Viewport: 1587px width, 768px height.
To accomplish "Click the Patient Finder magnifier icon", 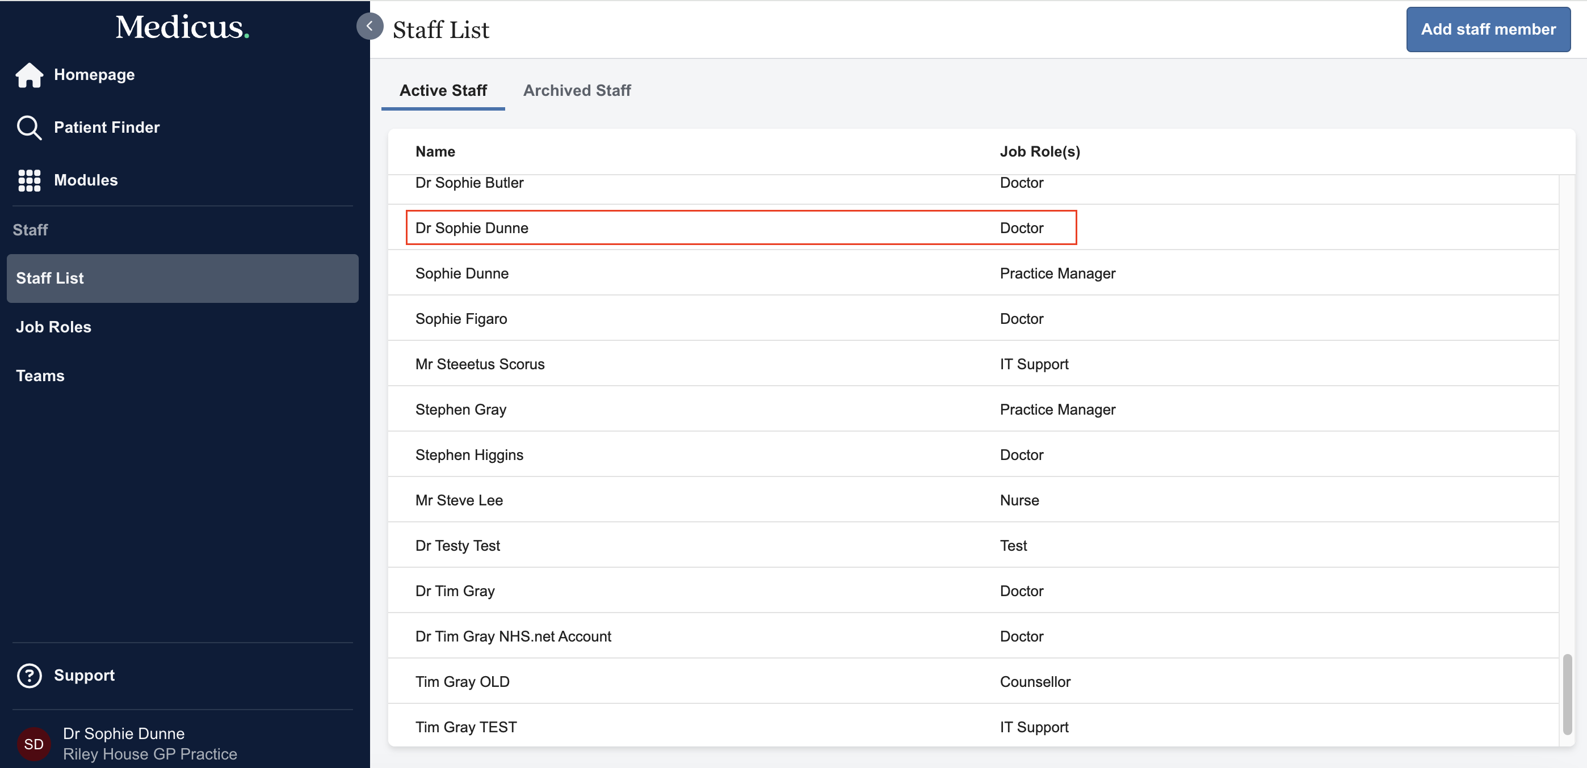I will 29,128.
